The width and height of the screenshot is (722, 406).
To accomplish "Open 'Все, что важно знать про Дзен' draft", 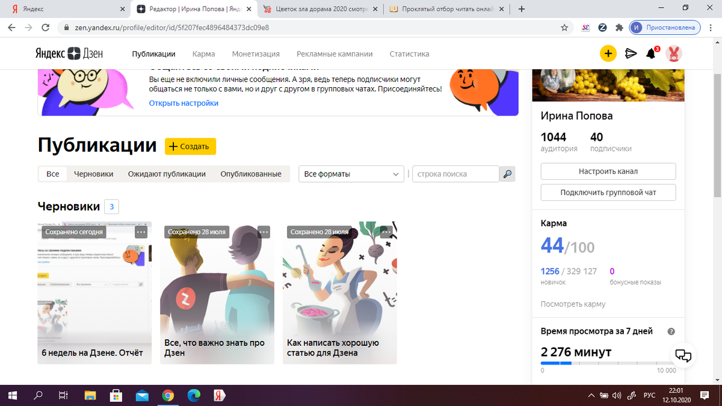I will pos(217,292).
